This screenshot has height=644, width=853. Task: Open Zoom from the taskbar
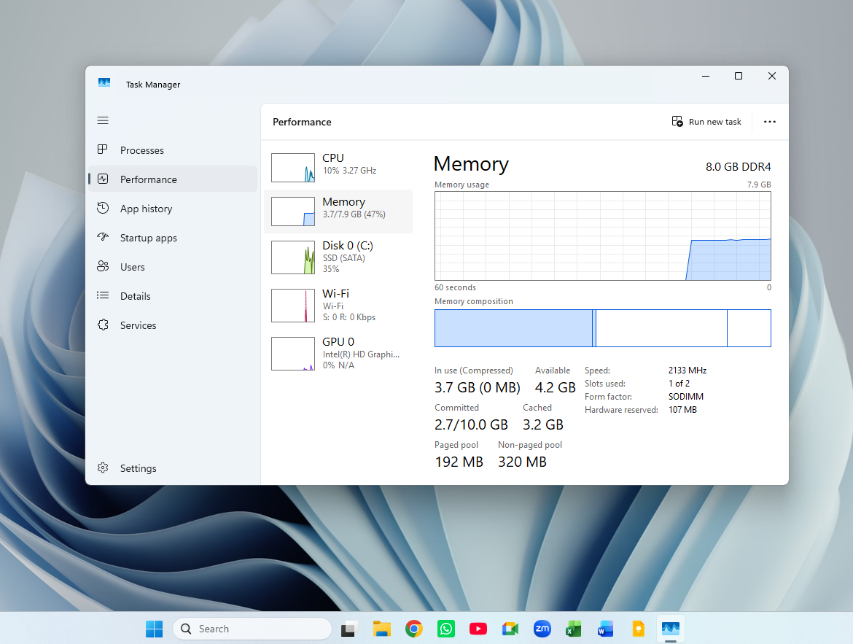(x=542, y=629)
